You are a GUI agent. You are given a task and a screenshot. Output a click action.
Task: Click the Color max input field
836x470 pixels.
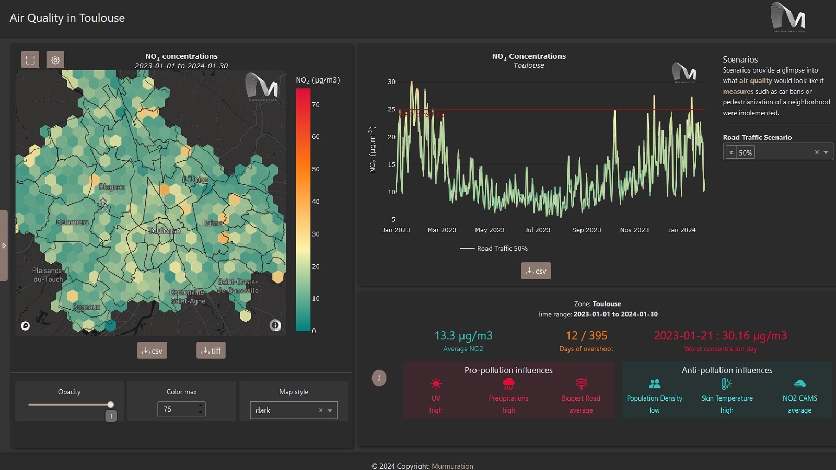178,409
